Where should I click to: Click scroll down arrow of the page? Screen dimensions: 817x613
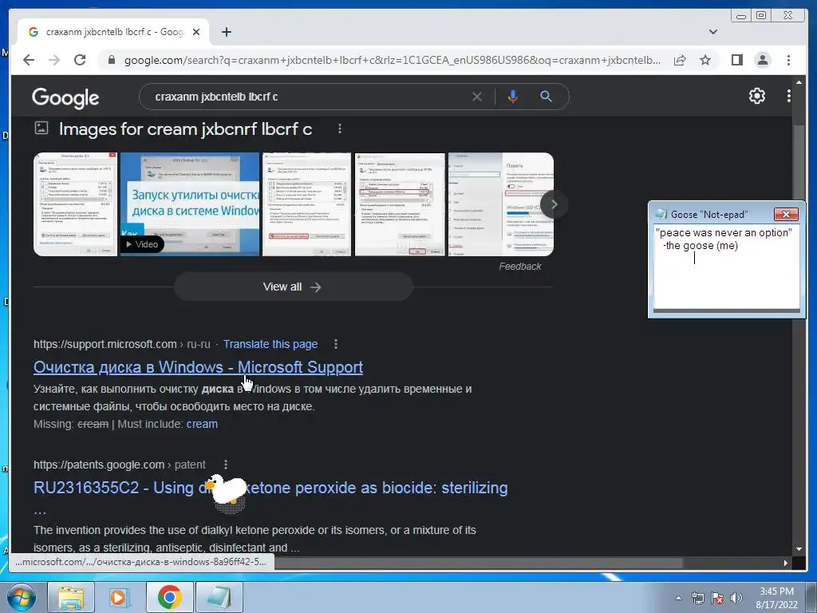pyautogui.click(x=799, y=549)
